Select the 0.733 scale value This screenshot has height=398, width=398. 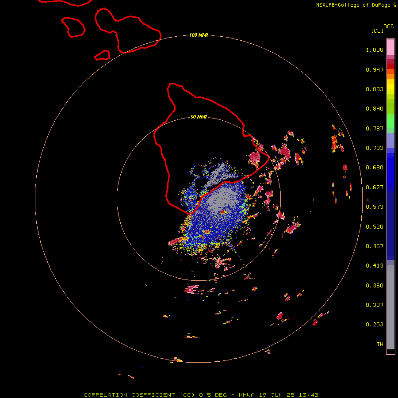pos(375,148)
